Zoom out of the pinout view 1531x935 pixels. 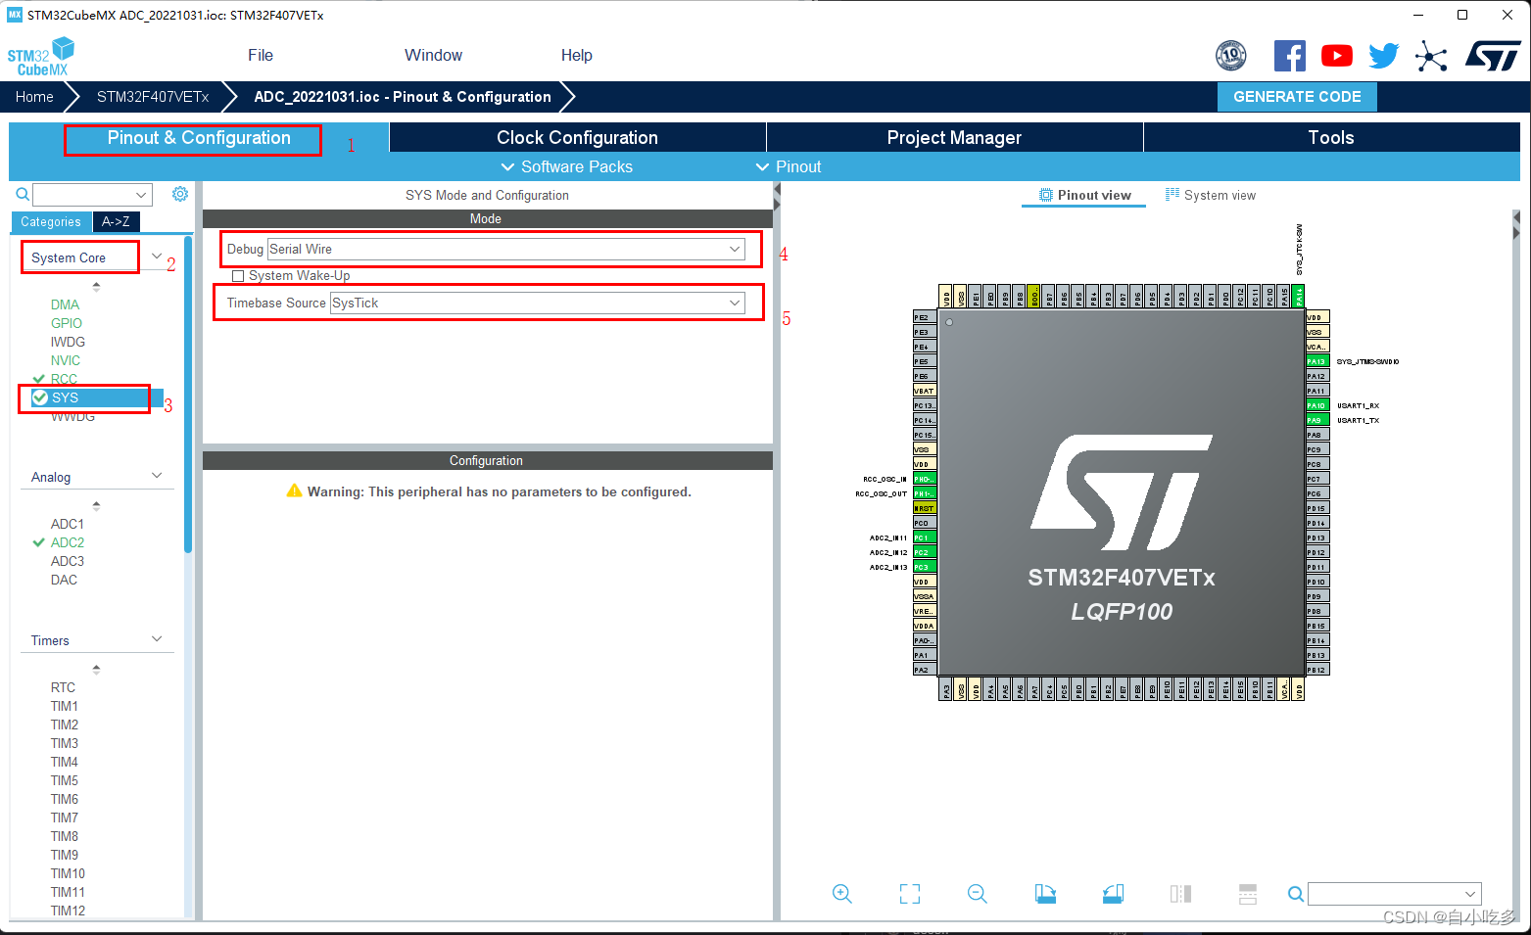point(977,894)
